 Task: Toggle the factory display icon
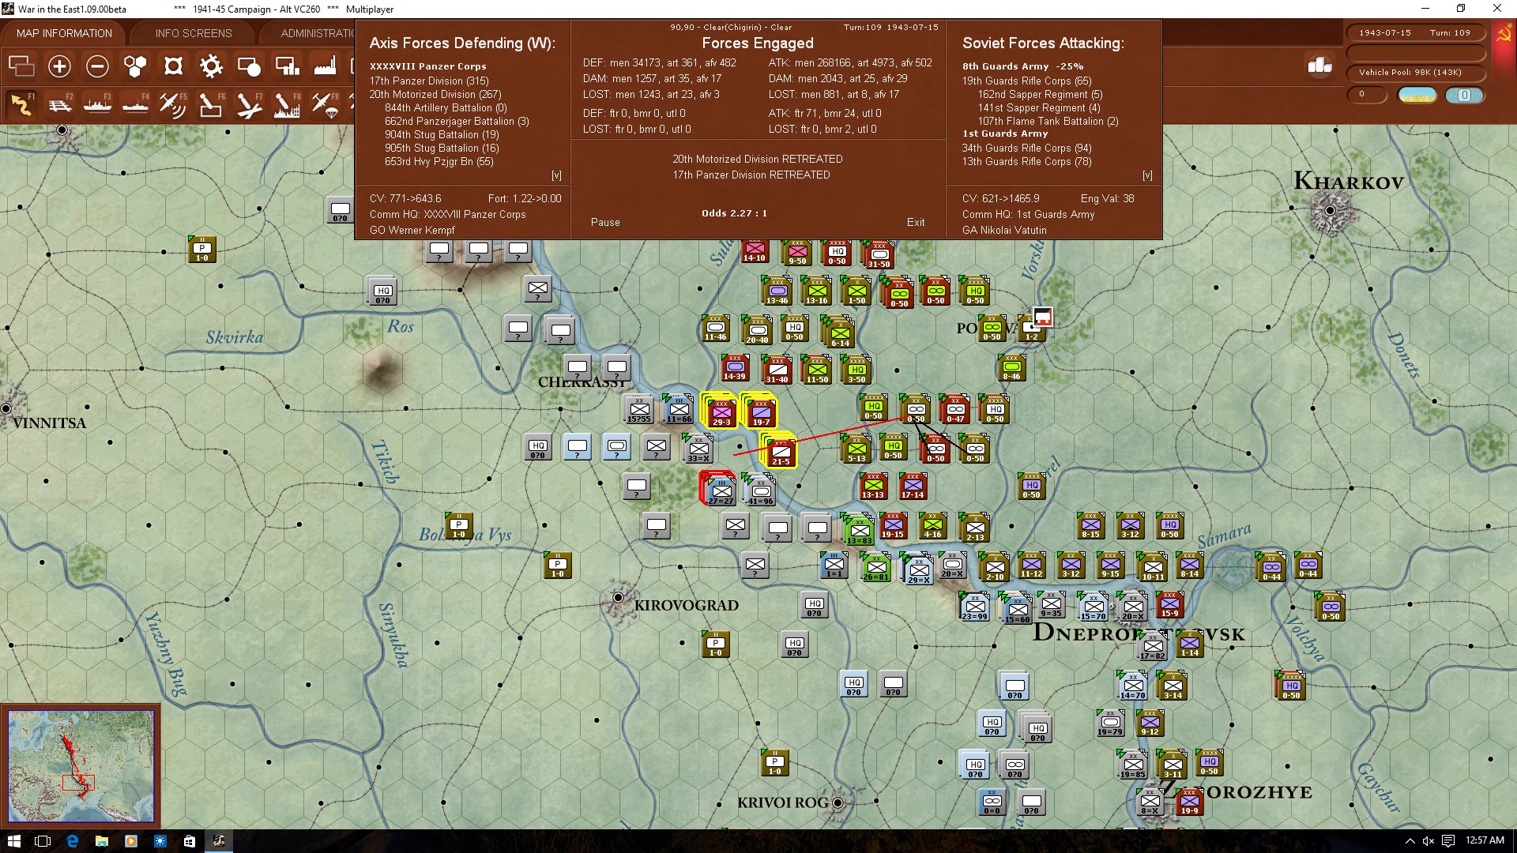click(x=325, y=66)
